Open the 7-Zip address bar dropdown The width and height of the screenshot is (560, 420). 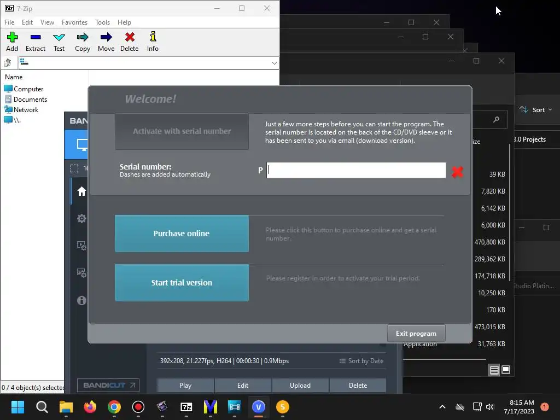point(274,63)
